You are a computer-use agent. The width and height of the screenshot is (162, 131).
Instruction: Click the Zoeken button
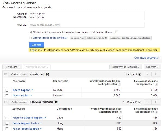[36, 45]
